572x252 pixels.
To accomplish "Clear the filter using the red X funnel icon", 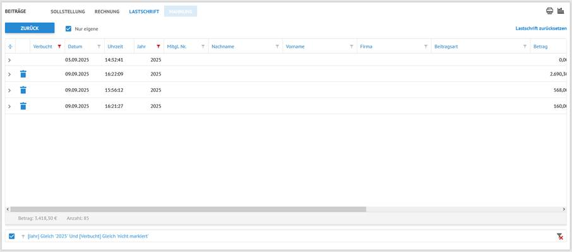I will click(560, 236).
